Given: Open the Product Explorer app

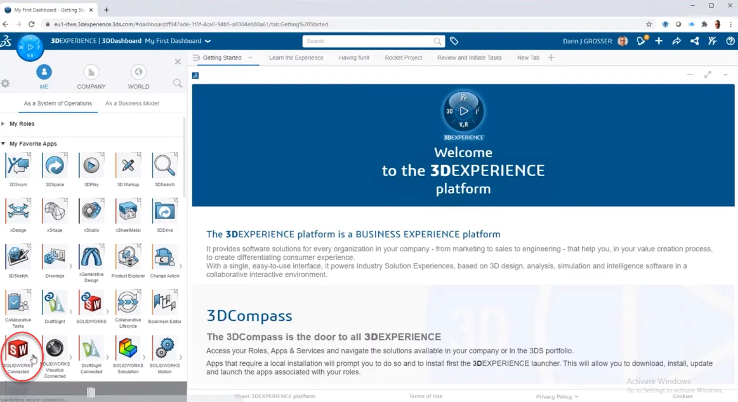Looking at the screenshot, I should pyautogui.click(x=128, y=257).
